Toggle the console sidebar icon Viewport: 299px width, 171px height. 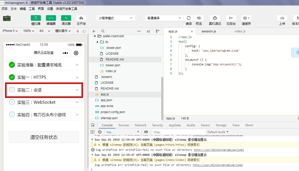[93, 132]
